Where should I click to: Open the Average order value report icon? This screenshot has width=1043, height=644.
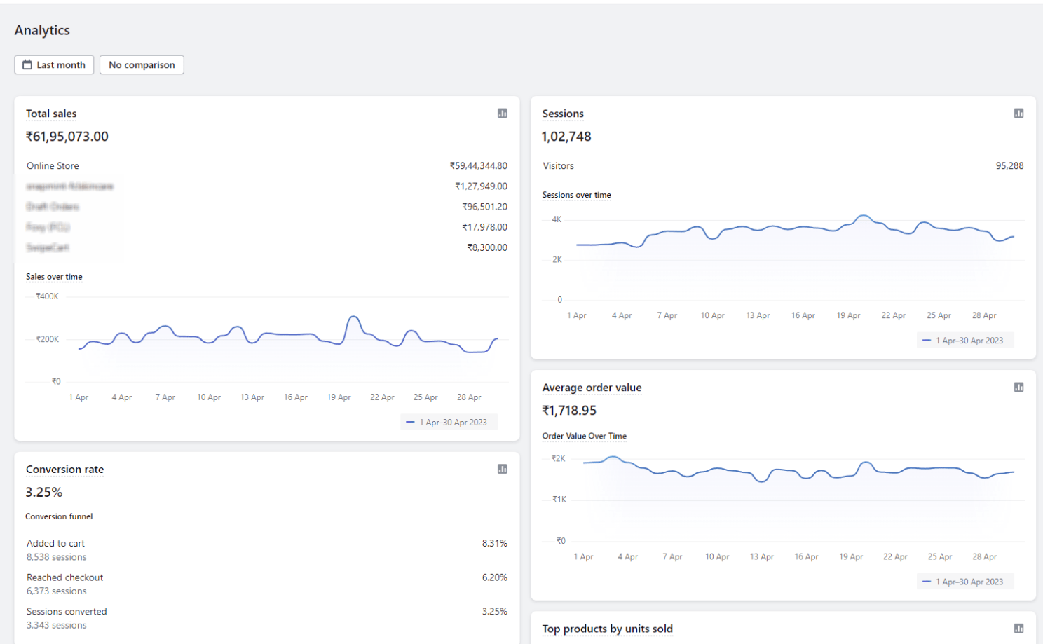pos(1018,388)
